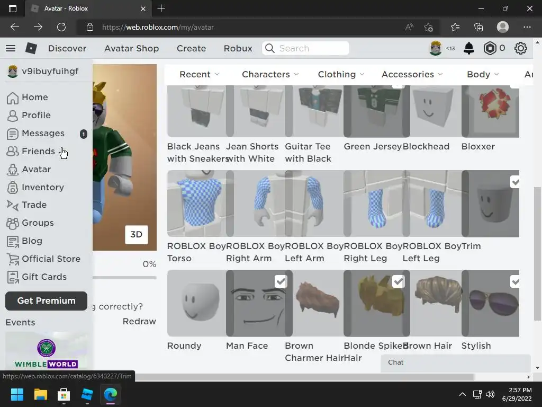542x407 pixels.
Task: Expand the Clothing dropdown
Action: tap(341, 74)
